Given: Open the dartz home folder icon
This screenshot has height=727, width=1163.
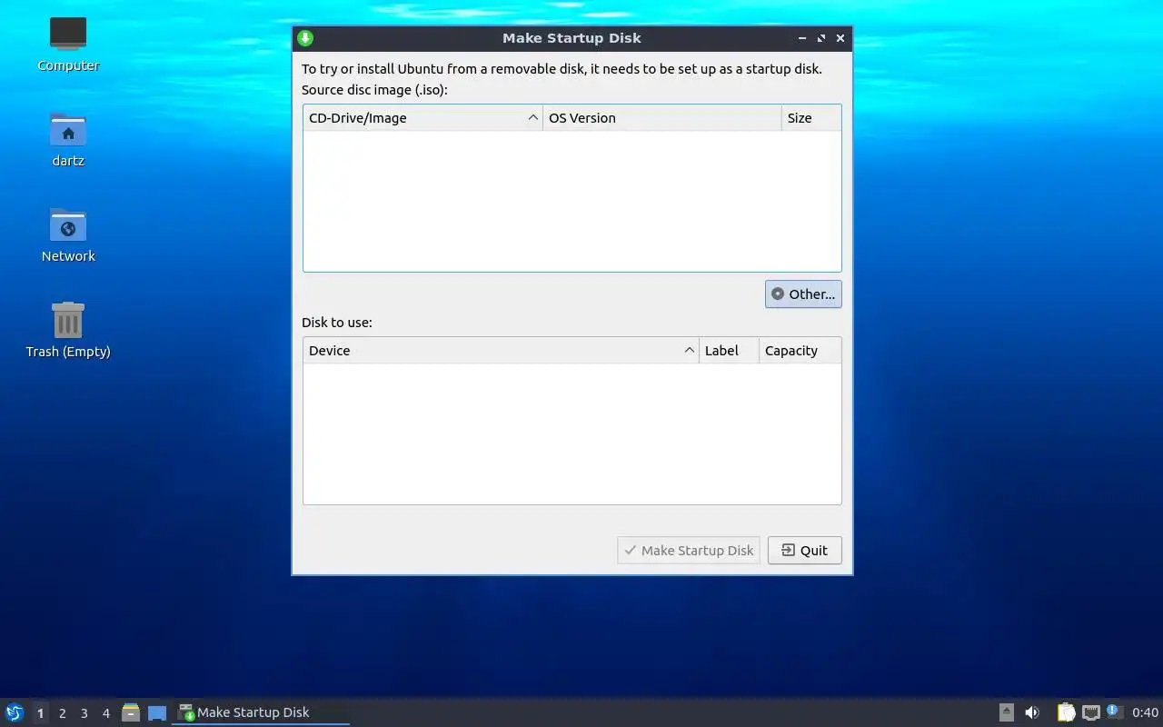Looking at the screenshot, I should tap(68, 138).
